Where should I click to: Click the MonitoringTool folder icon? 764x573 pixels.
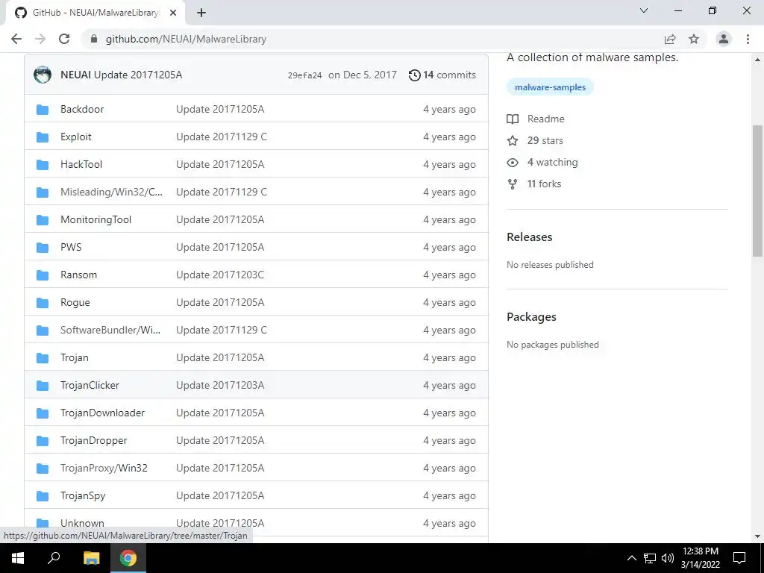point(43,220)
